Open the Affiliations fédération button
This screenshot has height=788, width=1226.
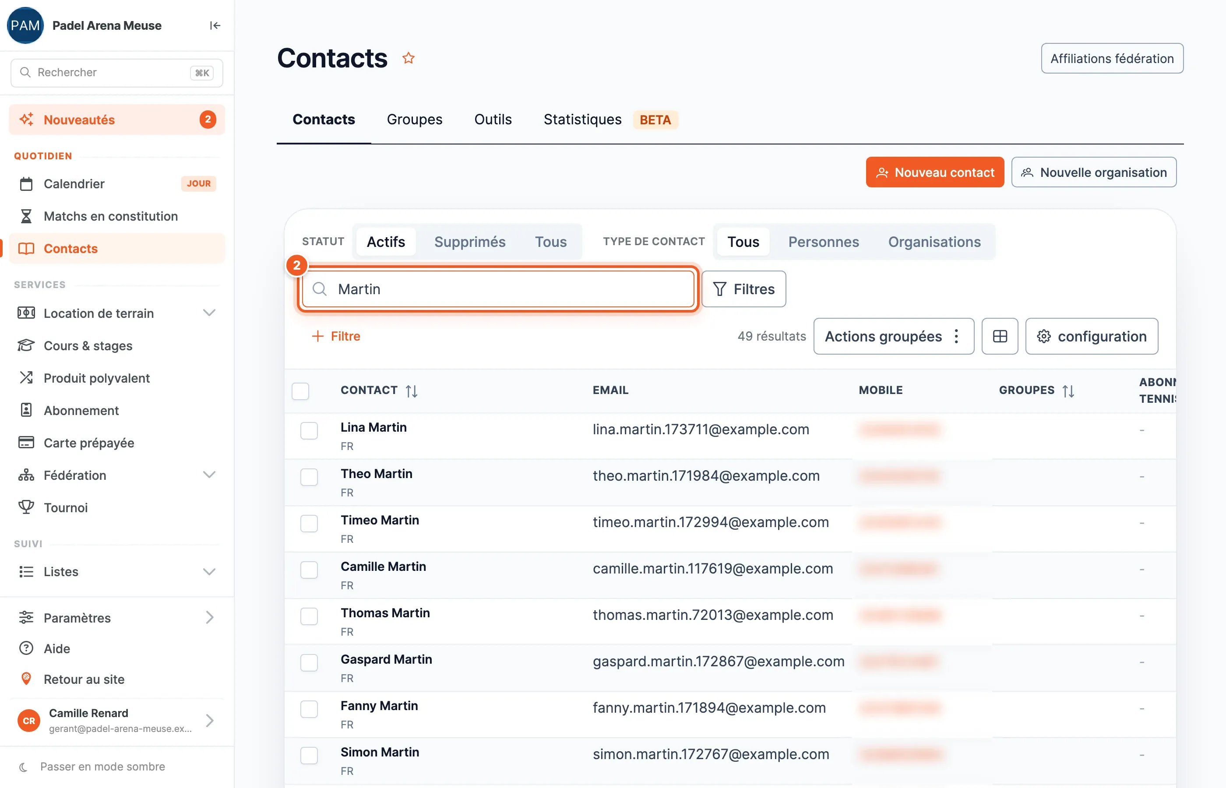click(1112, 58)
